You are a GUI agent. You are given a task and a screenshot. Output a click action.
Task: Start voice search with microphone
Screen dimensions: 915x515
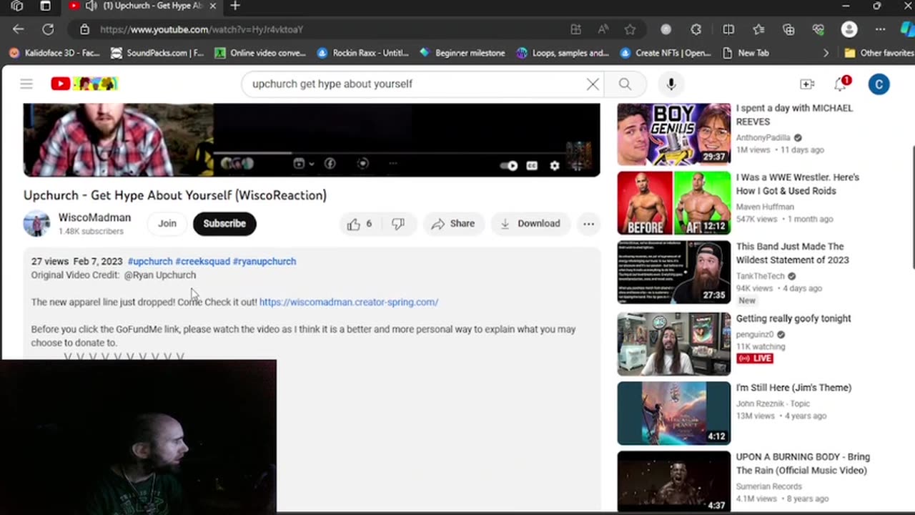[671, 84]
